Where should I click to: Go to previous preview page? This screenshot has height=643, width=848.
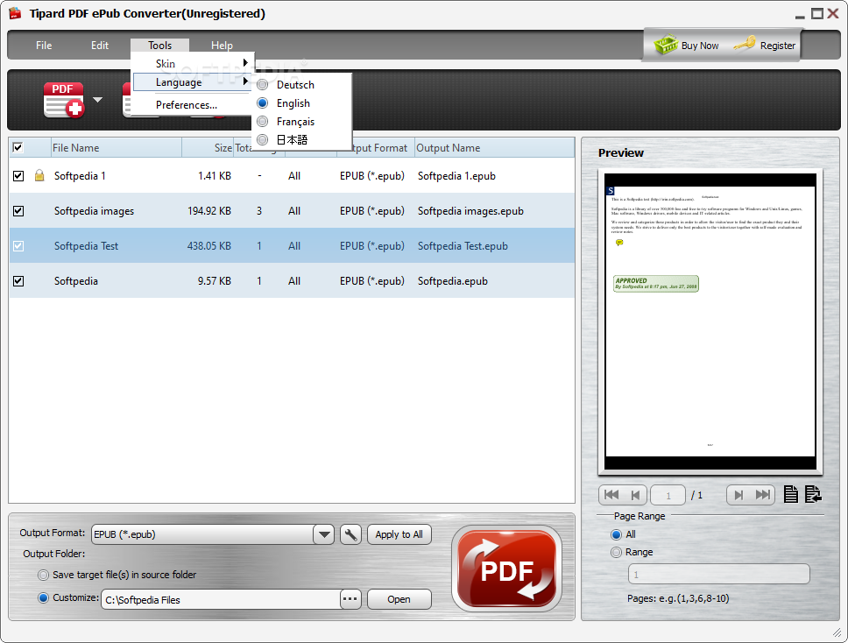point(636,495)
